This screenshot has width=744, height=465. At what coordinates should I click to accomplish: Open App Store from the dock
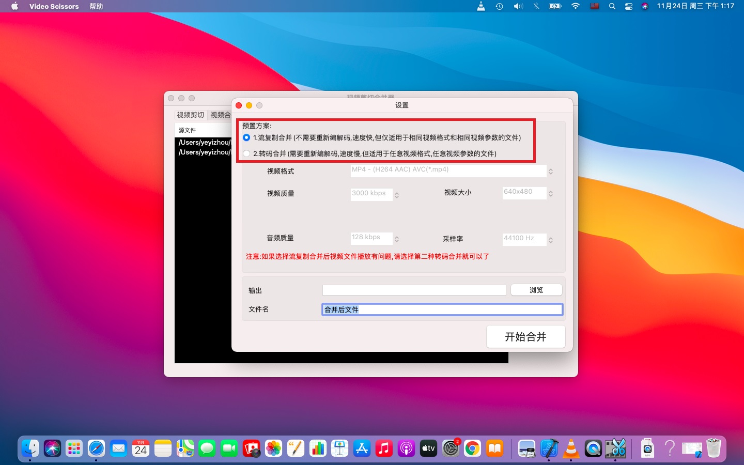[x=362, y=448]
